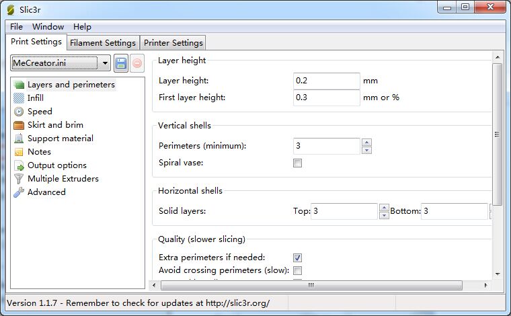The height and width of the screenshot is (316, 511).
Task: Click the green Layers and perimeters icon
Action: (19, 85)
